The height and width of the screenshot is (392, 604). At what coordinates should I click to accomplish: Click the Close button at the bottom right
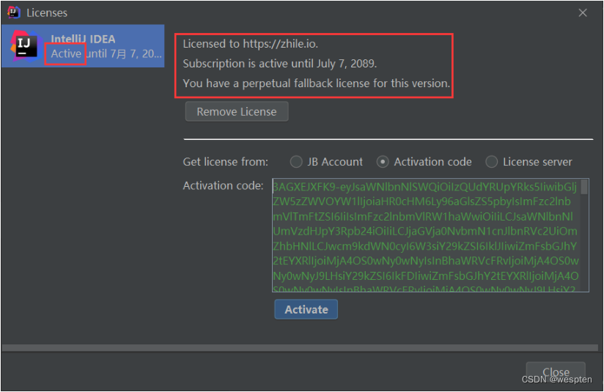[556, 372]
